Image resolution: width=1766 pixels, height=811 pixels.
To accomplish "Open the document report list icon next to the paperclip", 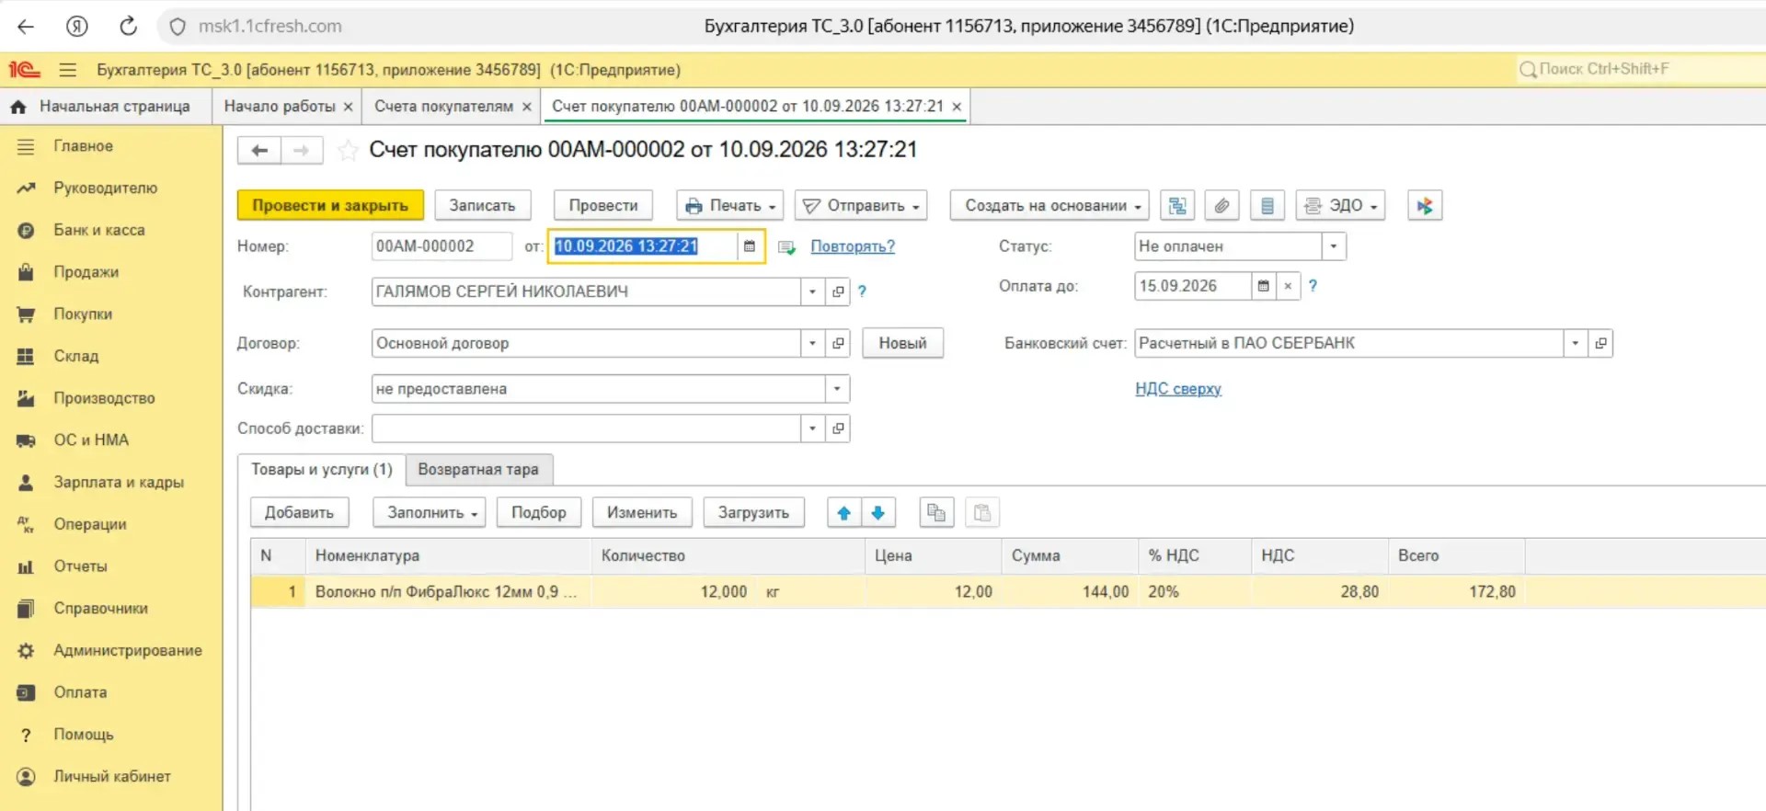I will click(x=1267, y=206).
